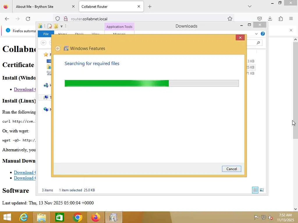Click the second Manual Download link
The width and height of the screenshot is (298, 223).
pos(25,178)
